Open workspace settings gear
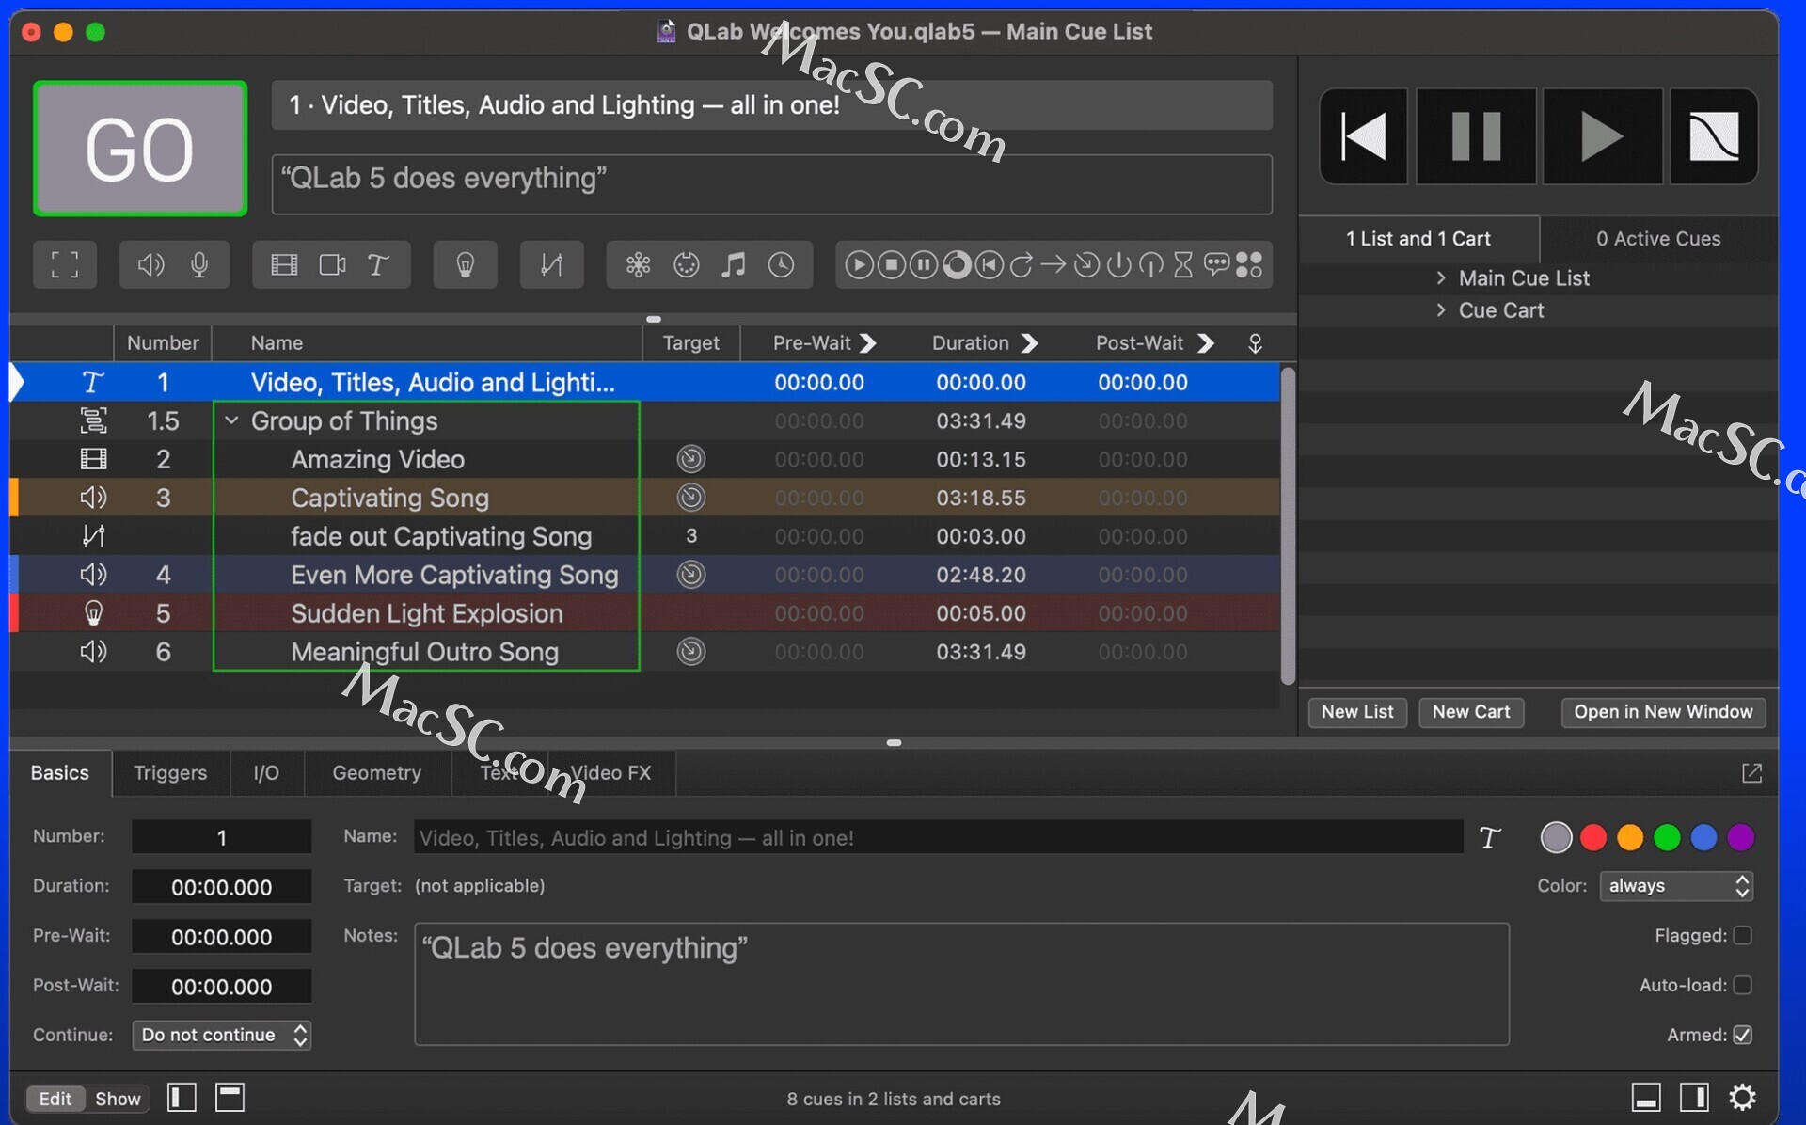The image size is (1806, 1125). (x=1742, y=1098)
